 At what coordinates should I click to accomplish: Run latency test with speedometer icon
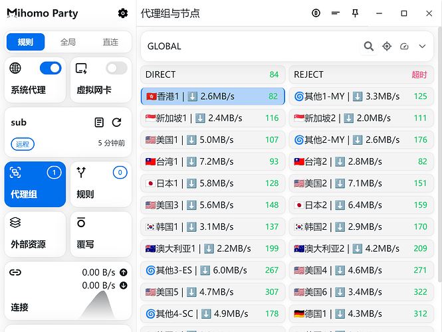tap(404, 46)
